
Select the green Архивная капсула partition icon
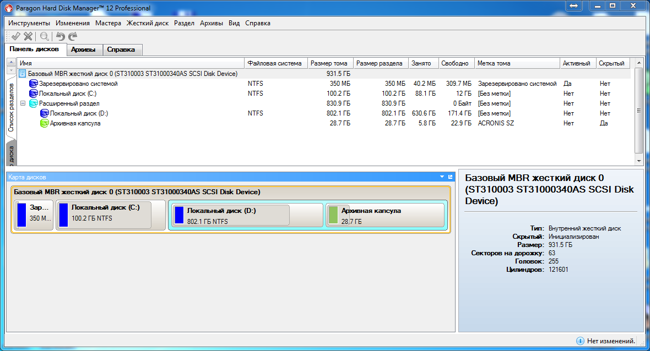44,123
